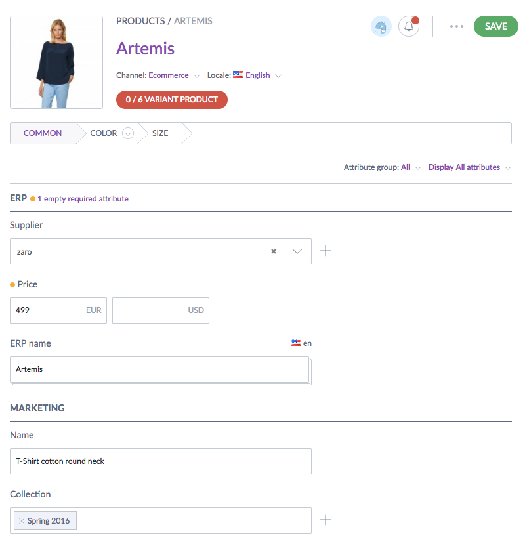Click the plus icon beside Collection
Screen dimensions: 527x548
[326, 520]
